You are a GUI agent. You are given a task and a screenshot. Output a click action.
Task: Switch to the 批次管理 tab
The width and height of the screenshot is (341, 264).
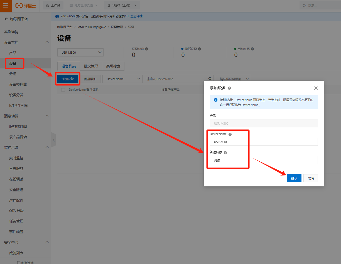click(x=91, y=66)
